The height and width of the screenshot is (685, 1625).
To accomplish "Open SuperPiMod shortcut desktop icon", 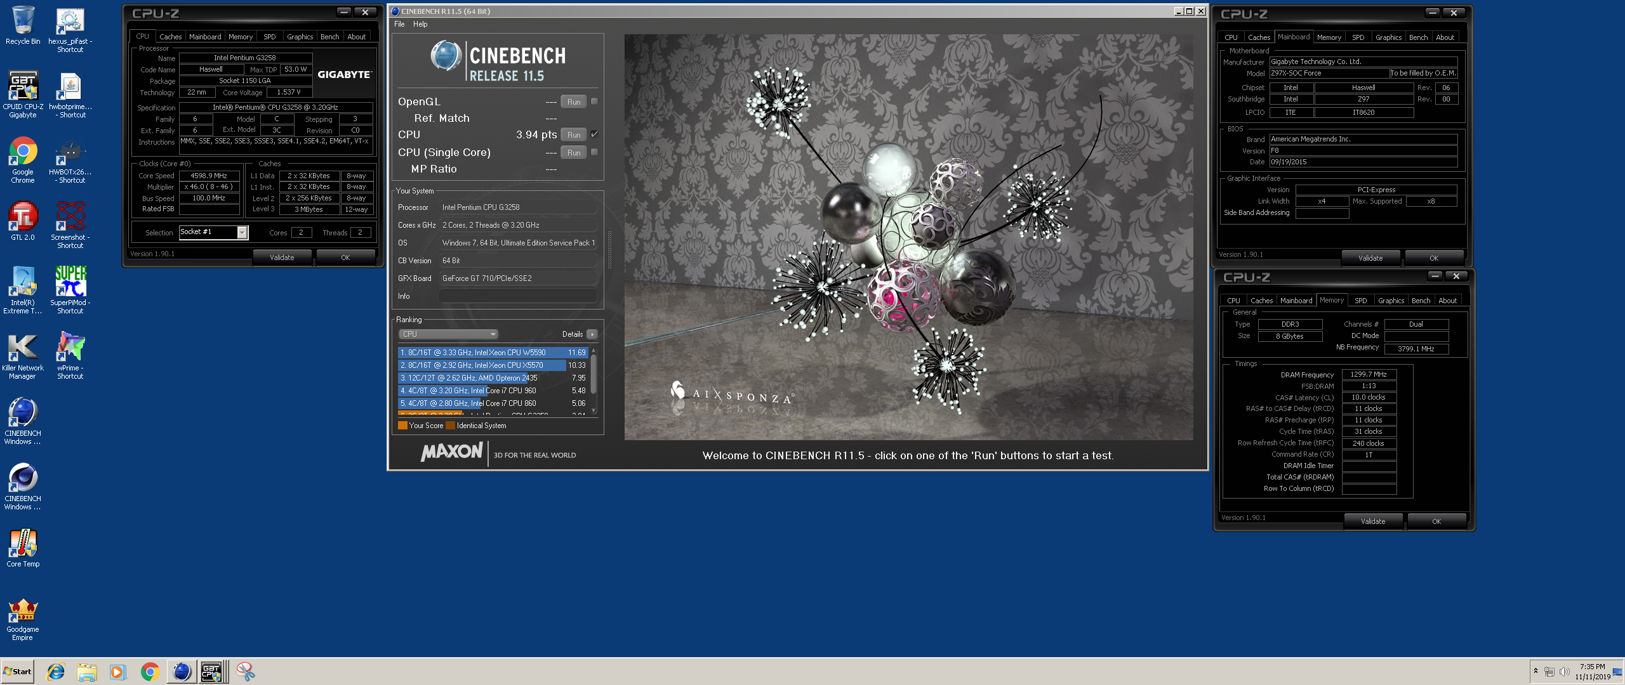I will (70, 290).
